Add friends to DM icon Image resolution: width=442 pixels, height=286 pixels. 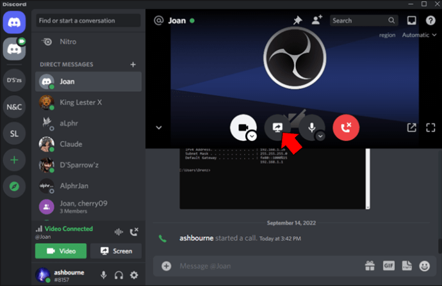[317, 20]
